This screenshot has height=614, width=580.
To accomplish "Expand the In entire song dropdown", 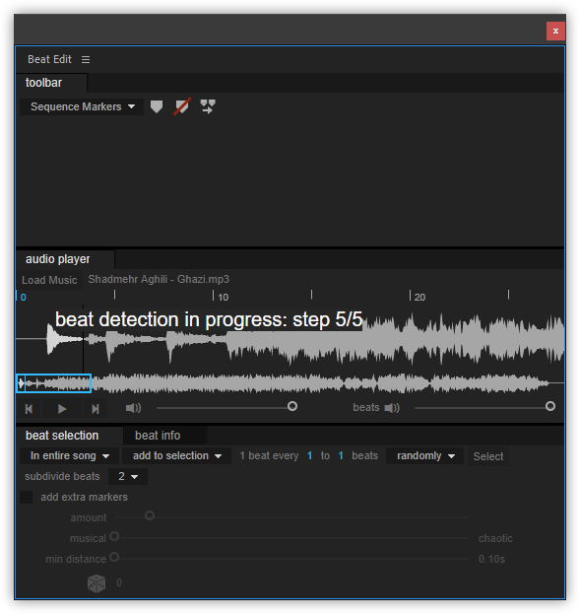I will coord(69,455).
